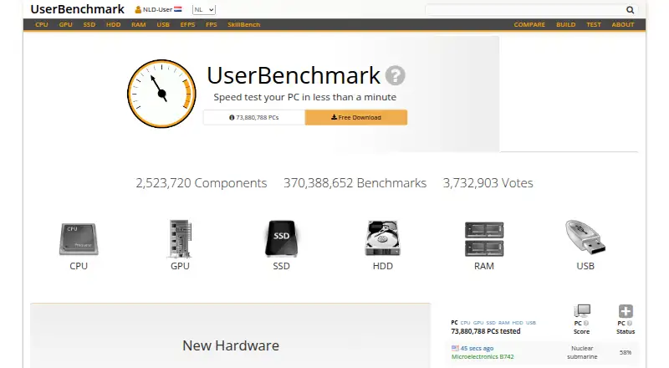Click the PC Score monitor icon
Viewport: 669px width, 368px height.
click(582, 311)
